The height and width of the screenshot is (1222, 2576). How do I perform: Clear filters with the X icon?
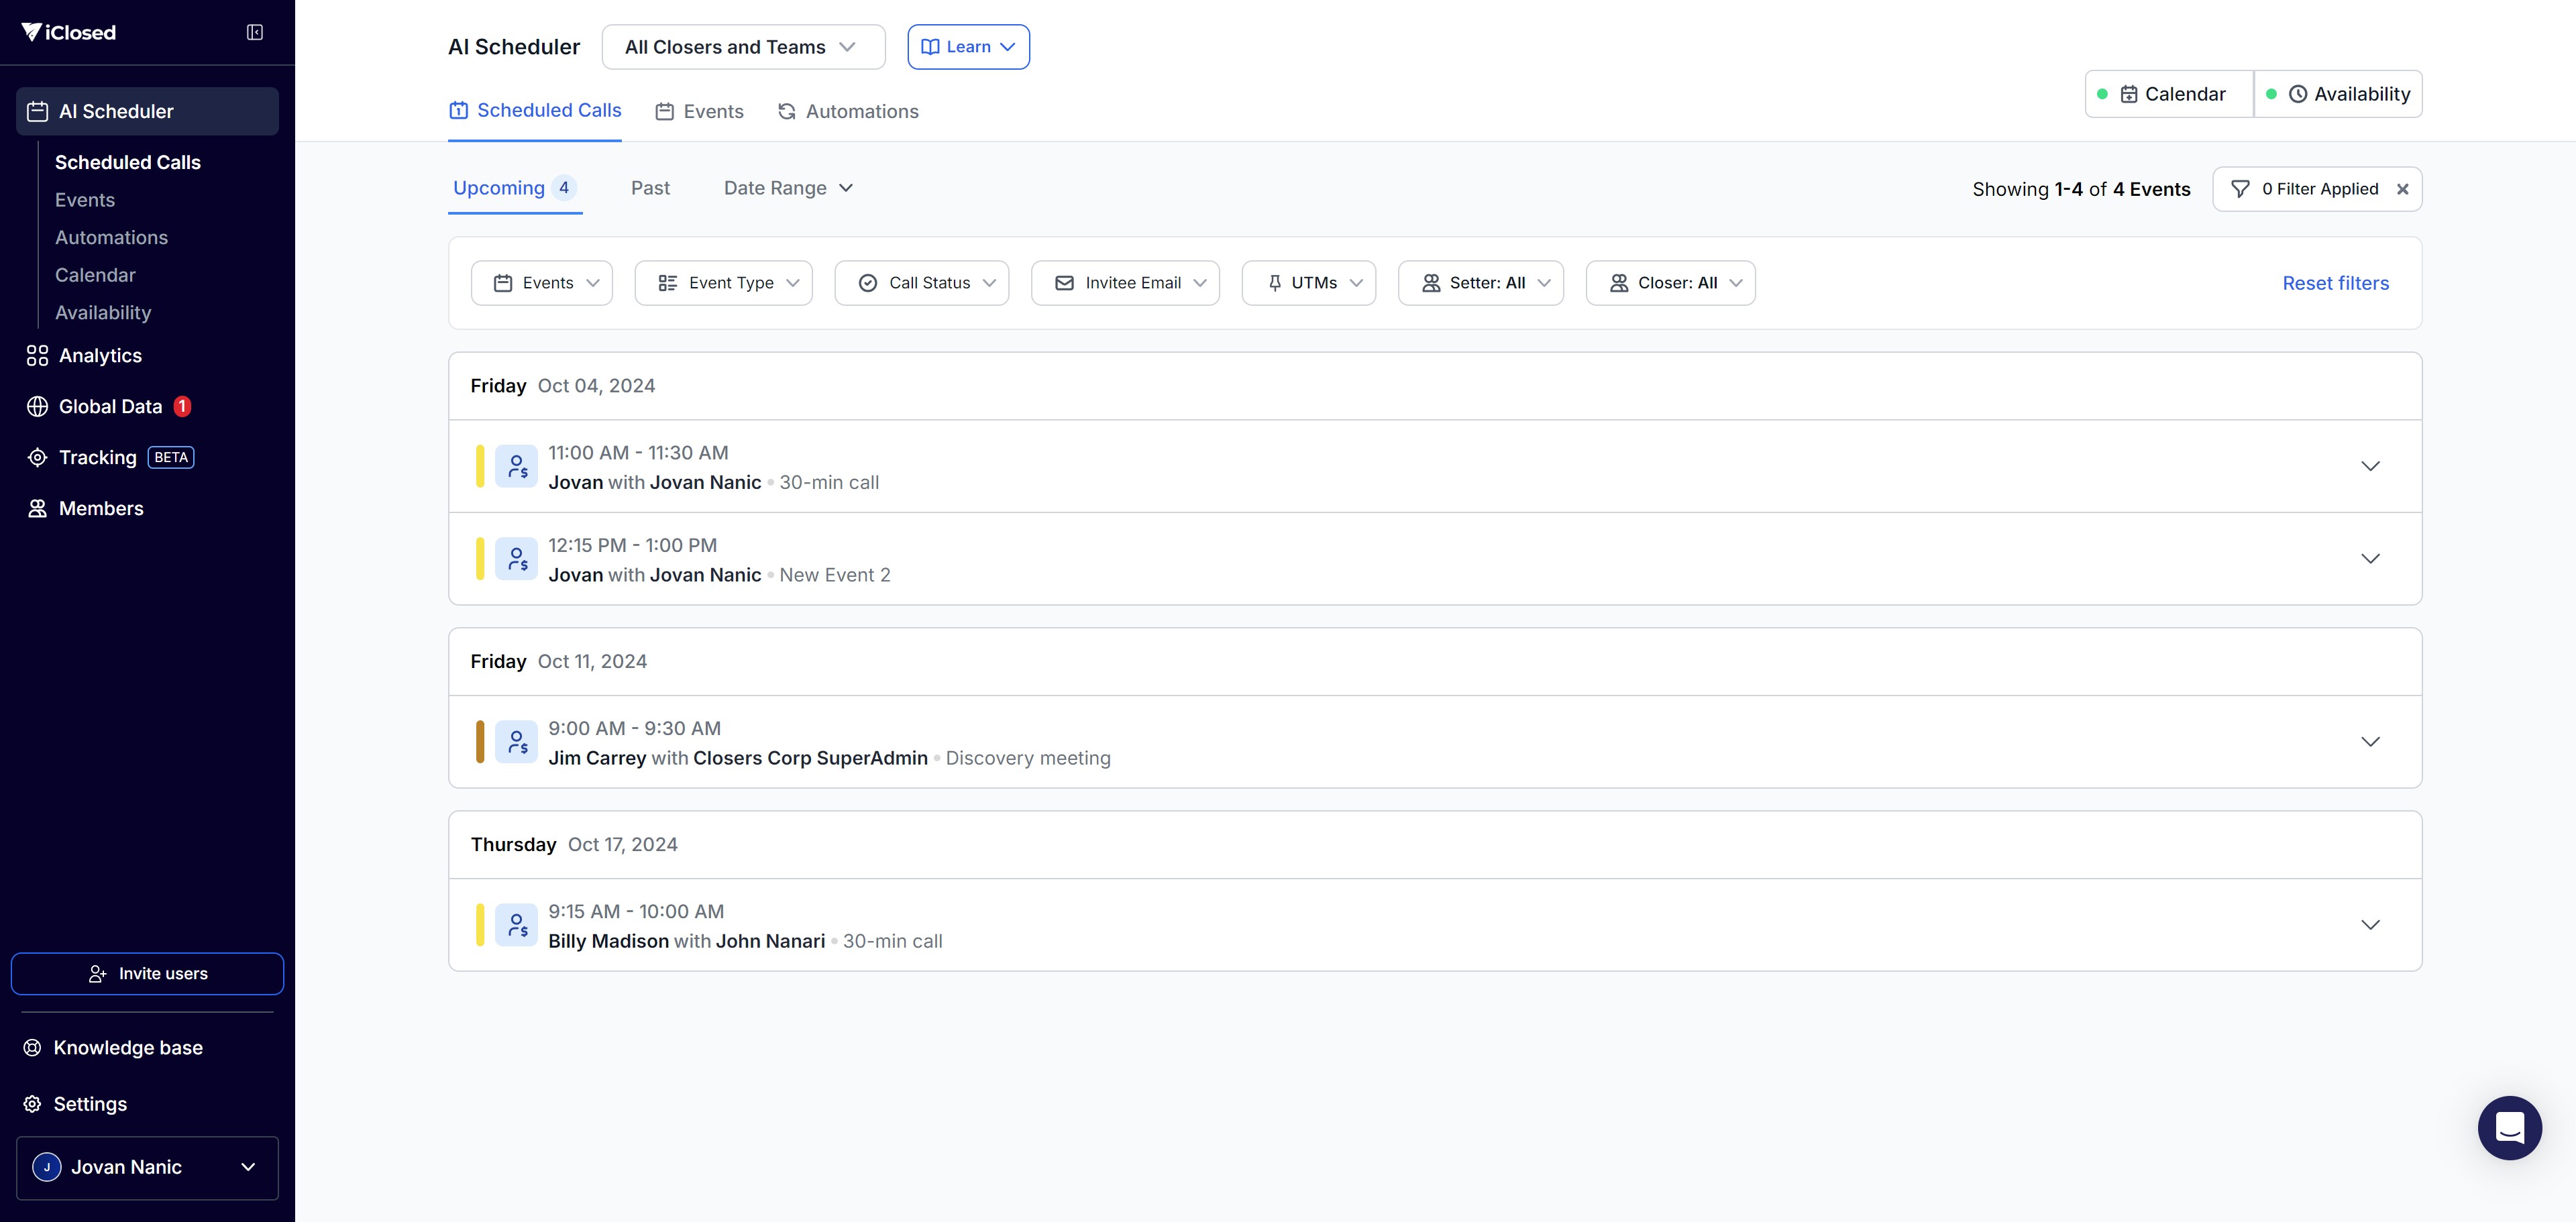pyautogui.click(x=2402, y=189)
